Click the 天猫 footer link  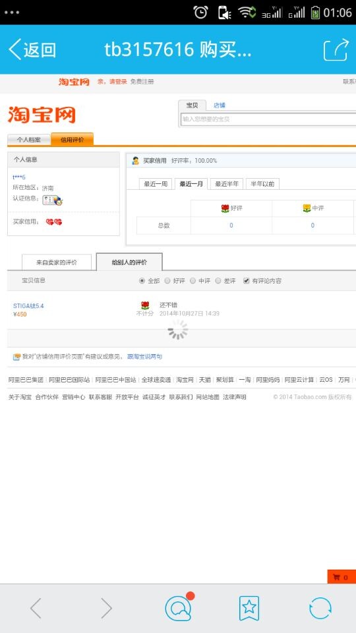click(x=204, y=380)
